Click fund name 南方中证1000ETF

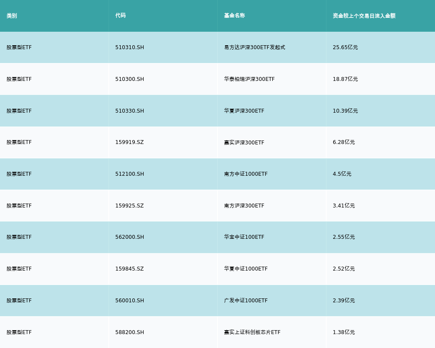246,174
